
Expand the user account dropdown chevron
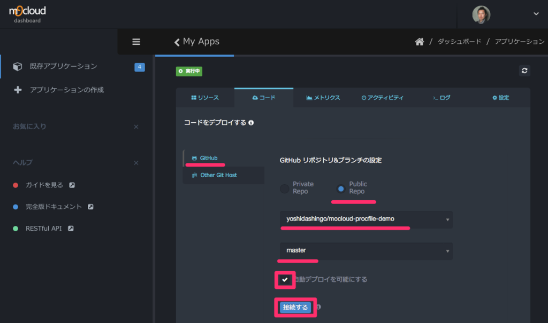pos(536,14)
